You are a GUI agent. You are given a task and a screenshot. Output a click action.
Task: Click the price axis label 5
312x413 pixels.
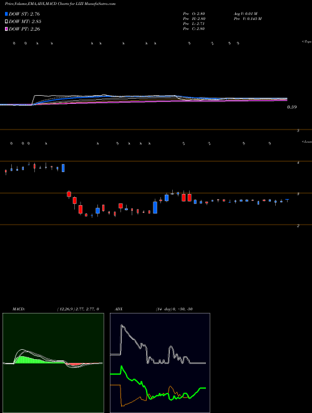[298, 131]
